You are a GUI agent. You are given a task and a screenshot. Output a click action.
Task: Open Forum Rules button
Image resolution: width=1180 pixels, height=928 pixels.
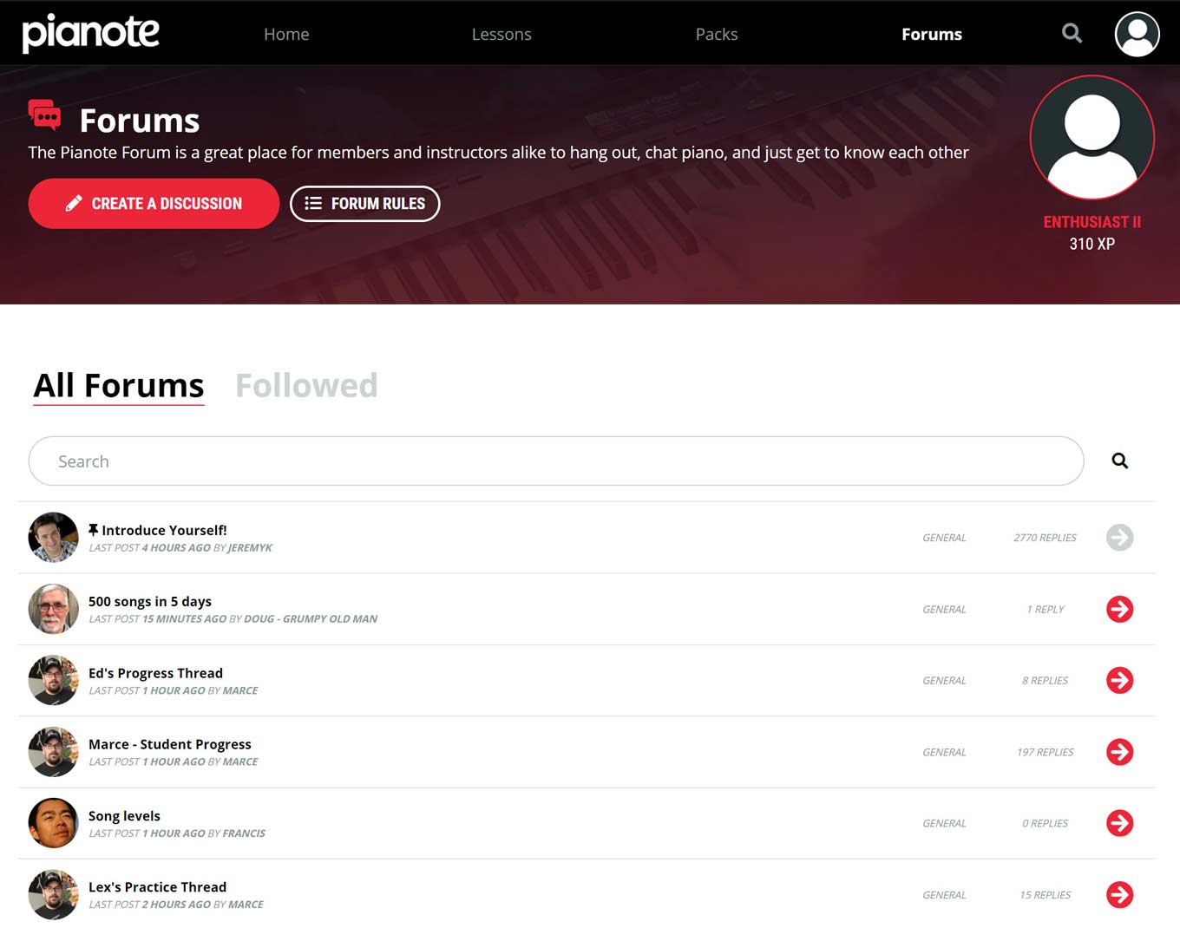(364, 204)
